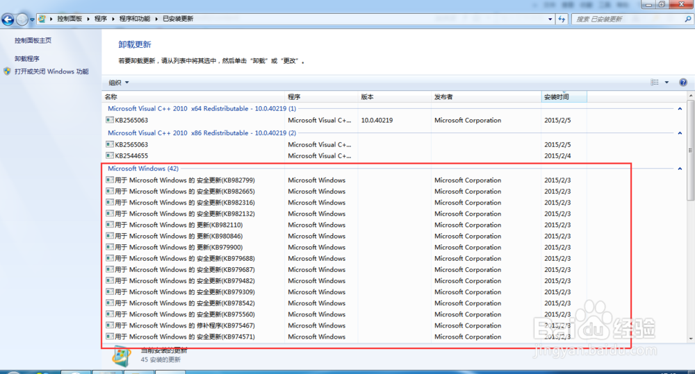Click the change view icon in toolbar

[655, 83]
